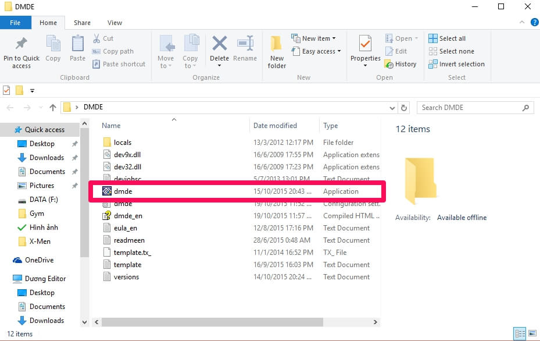The image size is (540, 341).
Task: Click the New folder icon
Action: (276, 44)
